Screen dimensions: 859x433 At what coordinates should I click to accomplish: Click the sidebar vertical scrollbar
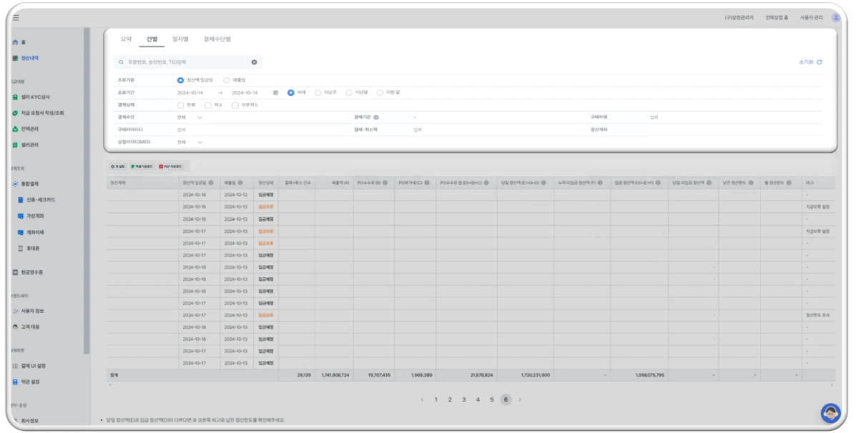pyautogui.click(x=87, y=193)
